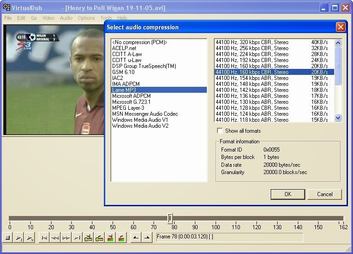
Task: Select <No compression (PCM)> codec
Action: point(159,42)
